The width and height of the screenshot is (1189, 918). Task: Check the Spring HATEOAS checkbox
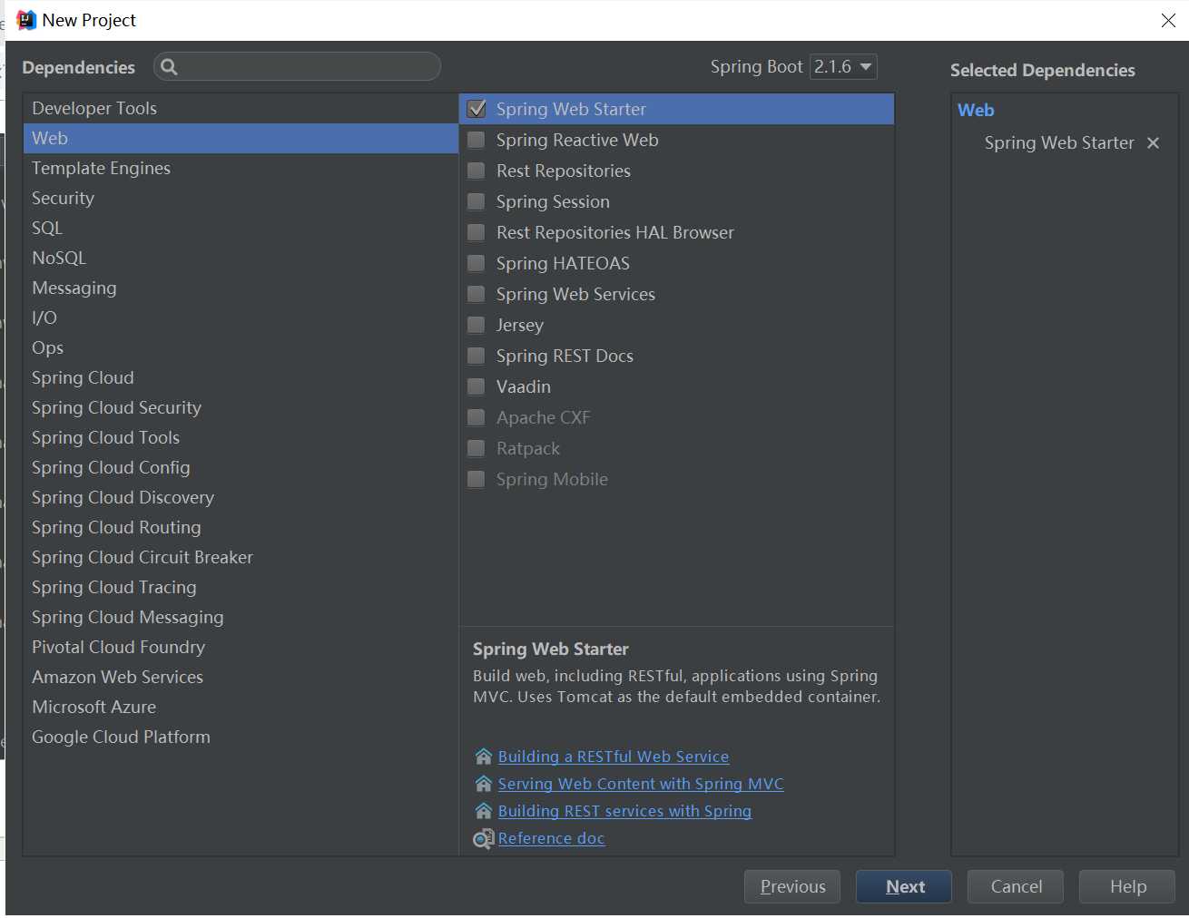[477, 263]
